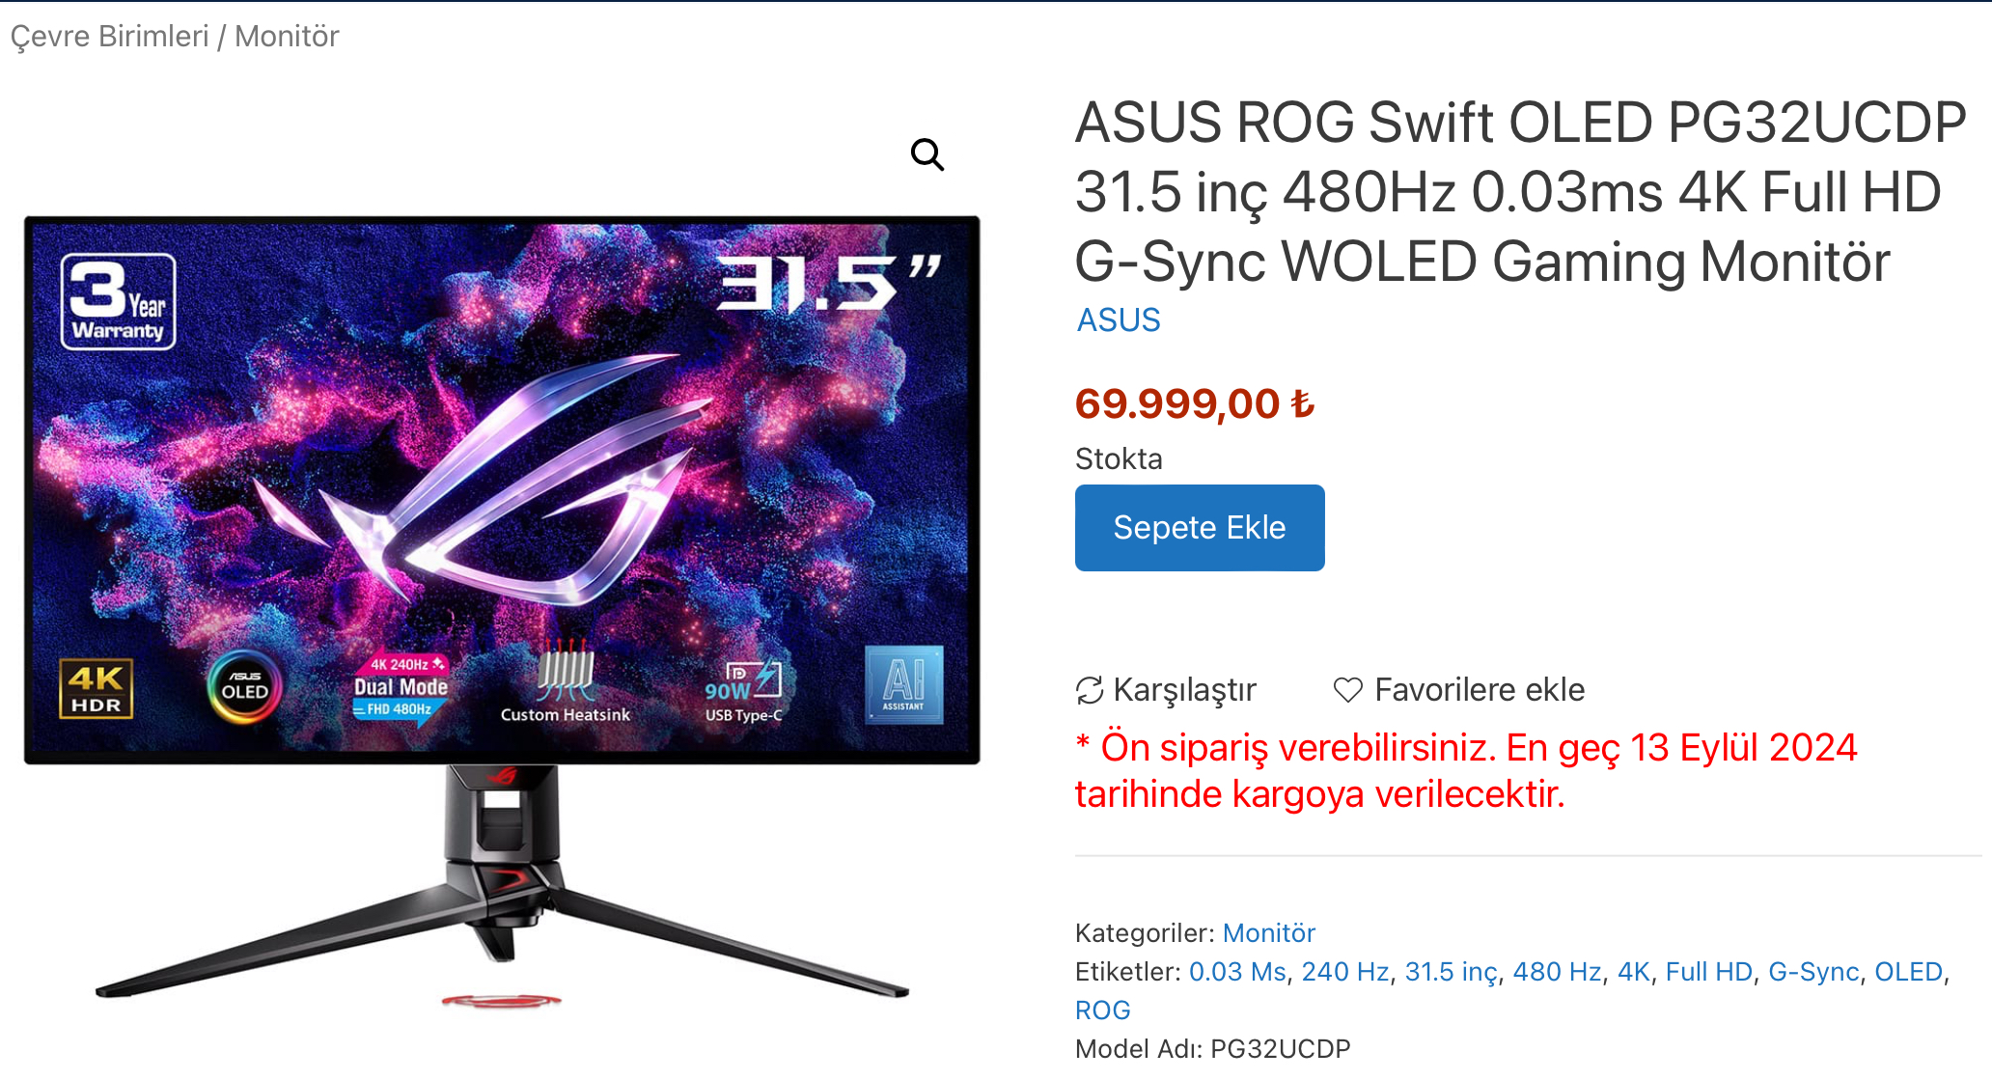The image size is (1992, 1080).
Task: Go to the Monitör breadcrumb link
Action: click(x=287, y=37)
